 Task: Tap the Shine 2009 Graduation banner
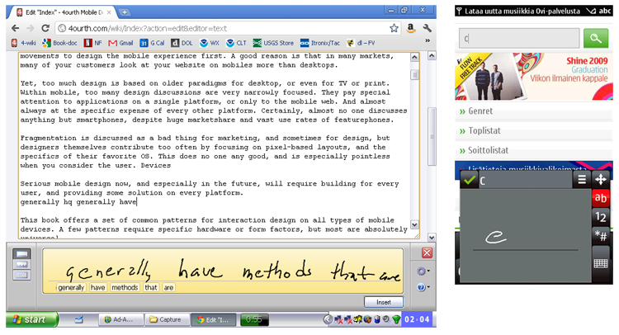tap(534, 76)
